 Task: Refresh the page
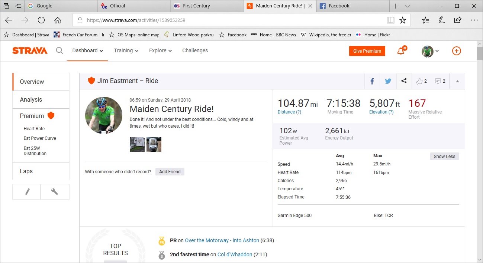[41, 20]
